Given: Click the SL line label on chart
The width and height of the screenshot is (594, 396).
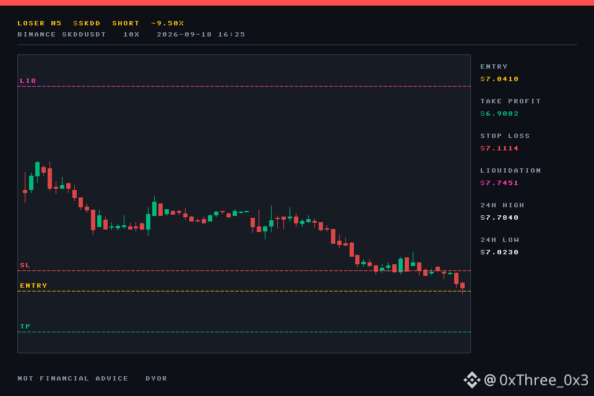Looking at the screenshot, I should pyautogui.click(x=25, y=265).
